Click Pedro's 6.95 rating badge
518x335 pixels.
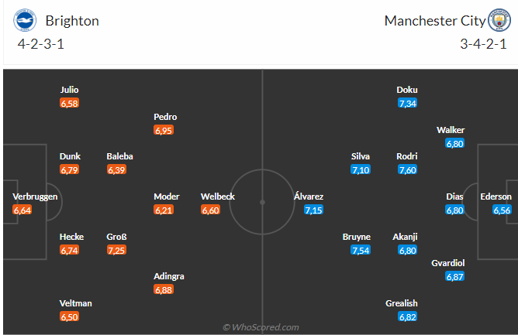(x=163, y=130)
